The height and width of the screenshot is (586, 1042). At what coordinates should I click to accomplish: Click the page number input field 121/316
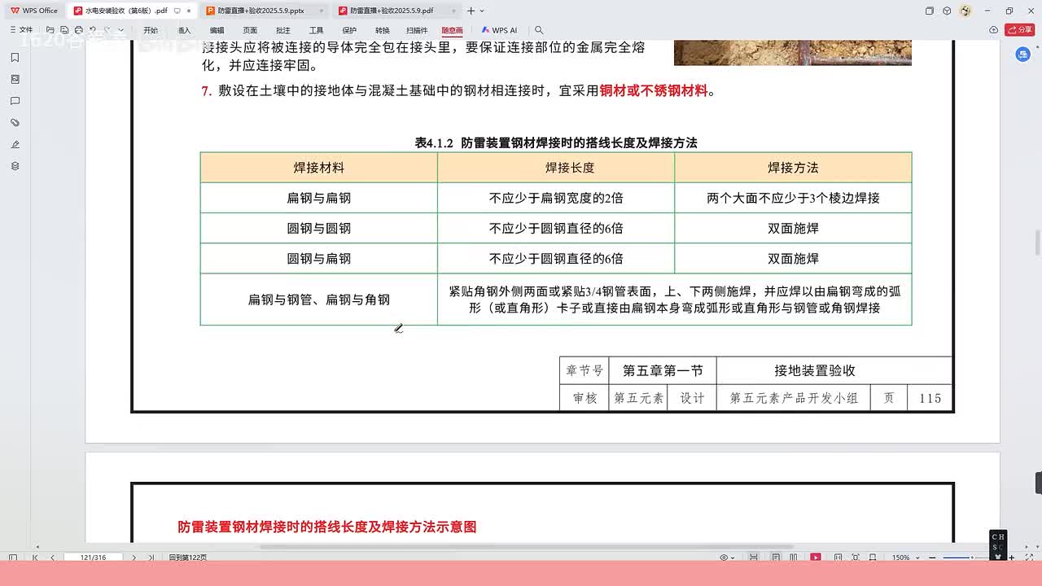coord(93,558)
